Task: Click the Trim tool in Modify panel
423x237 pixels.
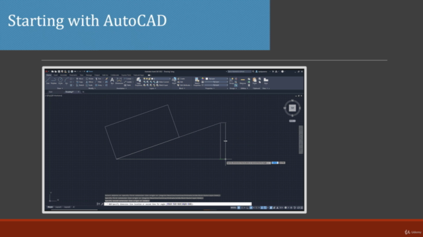Action: pos(98,79)
